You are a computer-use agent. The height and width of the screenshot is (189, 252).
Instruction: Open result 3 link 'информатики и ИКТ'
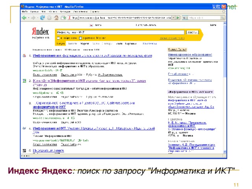pos(49,107)
